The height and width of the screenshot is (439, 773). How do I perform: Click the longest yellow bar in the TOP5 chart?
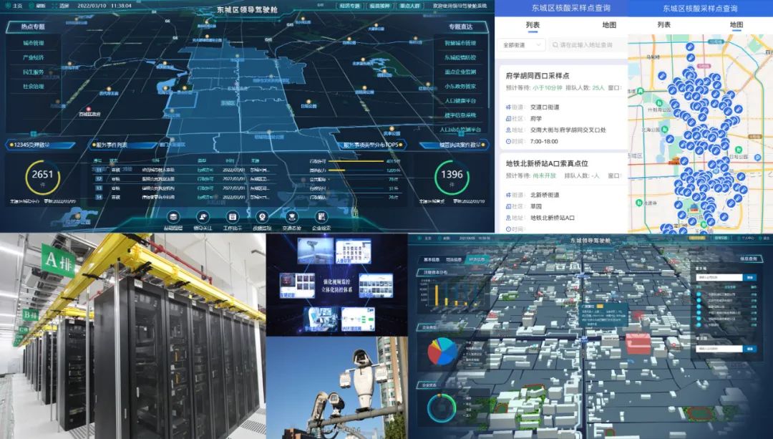[x=356, y=161]
